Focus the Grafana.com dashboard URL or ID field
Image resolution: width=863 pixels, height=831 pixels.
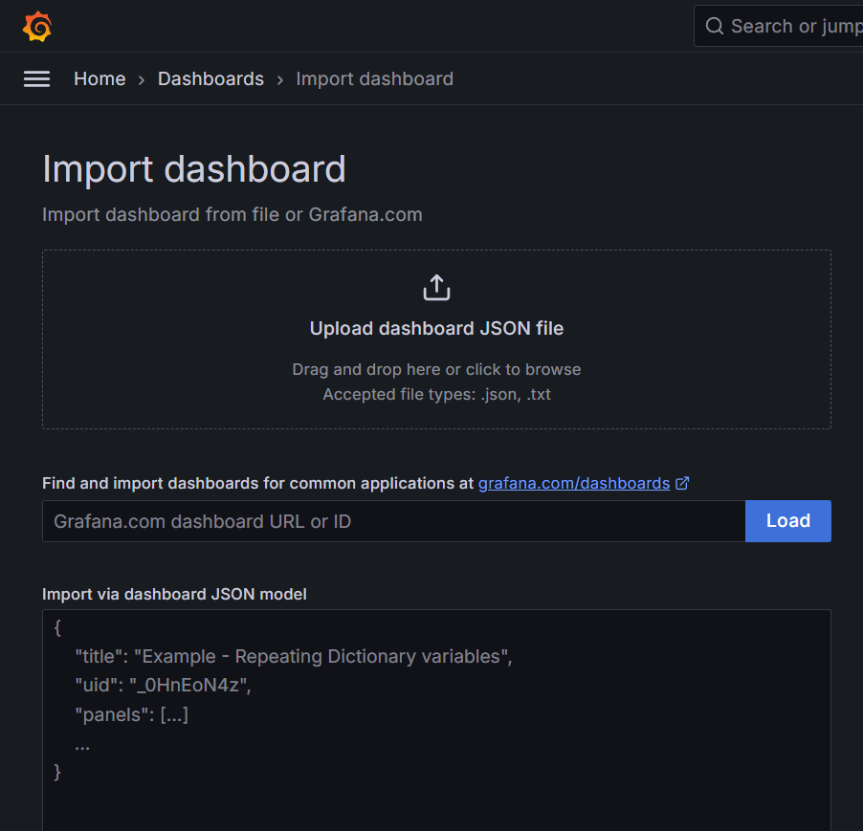tap(383, 520)
